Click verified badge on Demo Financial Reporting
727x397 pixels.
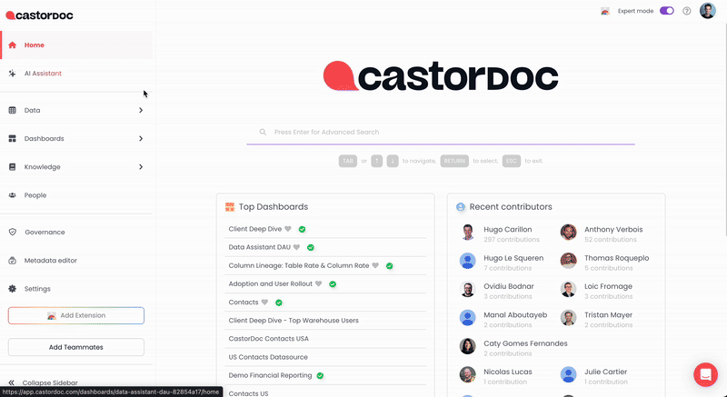point(320,376)
